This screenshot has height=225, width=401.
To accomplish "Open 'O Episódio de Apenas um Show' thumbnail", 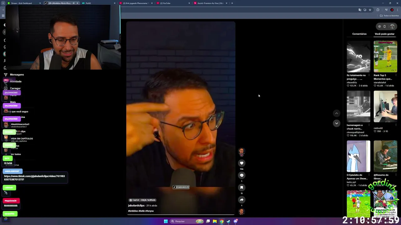I will tap(358, 156).
